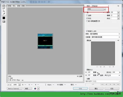Screen dimensions: 123x97
Task: Go to previous animation frame
Action: 106,84
